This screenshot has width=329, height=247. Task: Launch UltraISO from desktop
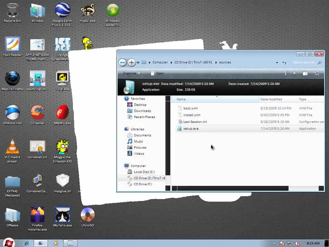87,217
